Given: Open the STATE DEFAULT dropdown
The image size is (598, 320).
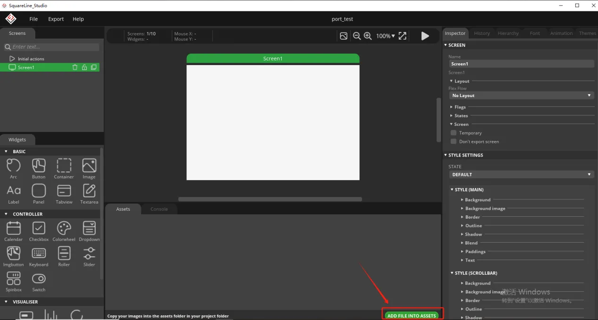Looking at the screenshot, I should tap(521, 174).
